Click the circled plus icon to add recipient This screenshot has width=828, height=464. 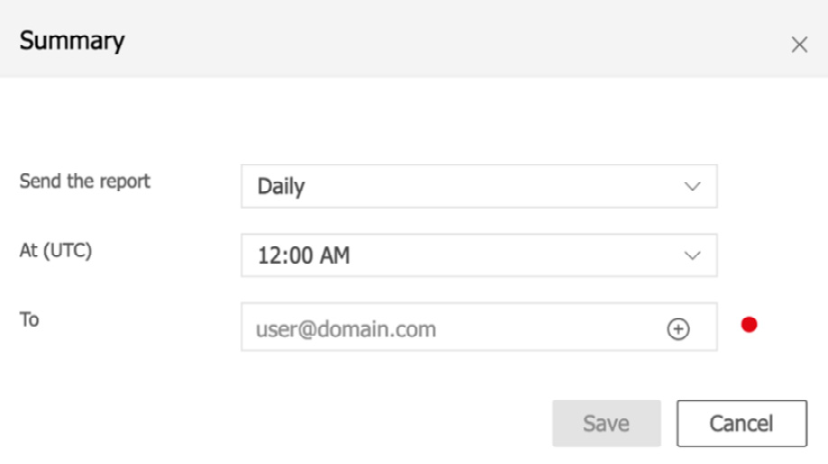[678, 330]
